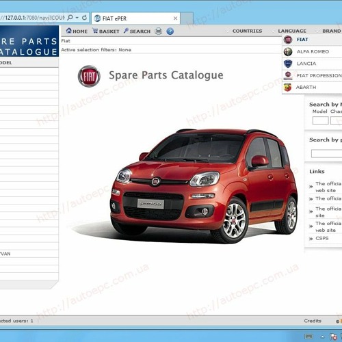Click the Lancia shield logo icon
This screenshot has height=342, width=342.
pos(288,64)
